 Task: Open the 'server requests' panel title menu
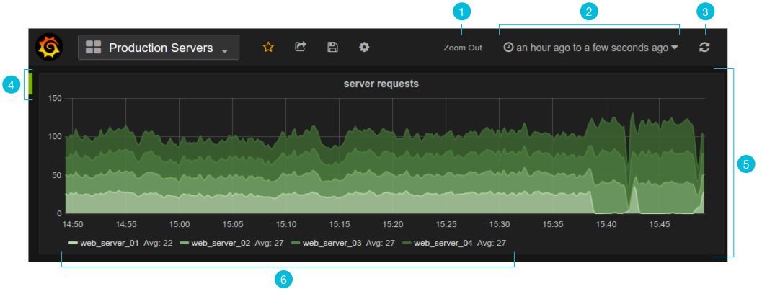pyautogui.click(x=381, y=84)
